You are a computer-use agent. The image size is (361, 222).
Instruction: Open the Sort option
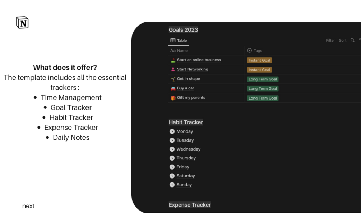[343, 41]
